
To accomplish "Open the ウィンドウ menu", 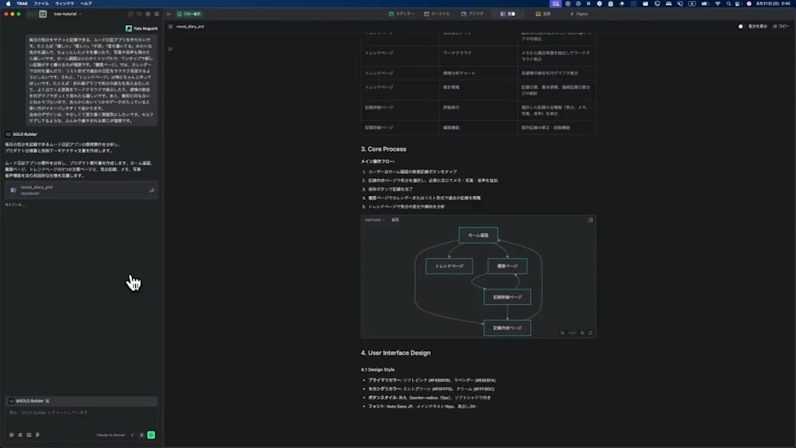I will pos(64,3).
